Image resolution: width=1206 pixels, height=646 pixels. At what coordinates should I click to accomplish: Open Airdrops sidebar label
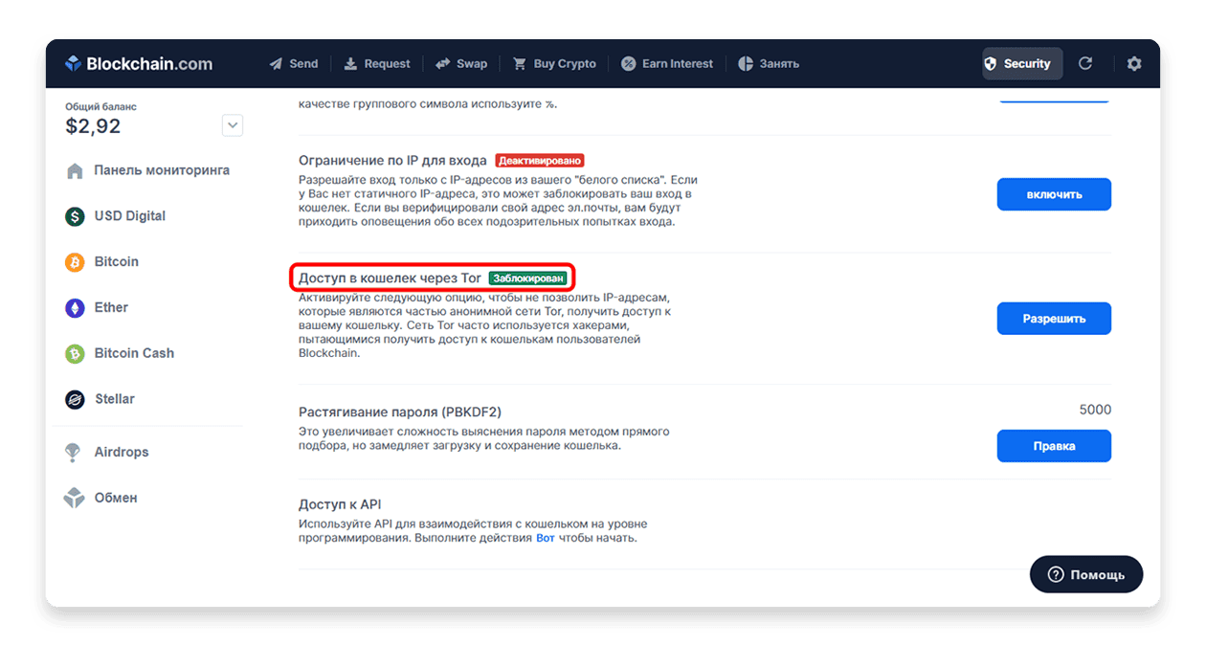[x=122, y=452]
